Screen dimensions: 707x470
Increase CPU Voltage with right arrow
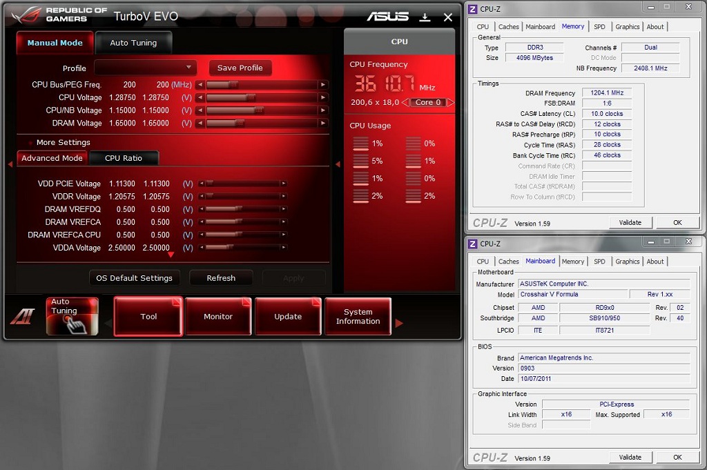(x=323, y=97)
